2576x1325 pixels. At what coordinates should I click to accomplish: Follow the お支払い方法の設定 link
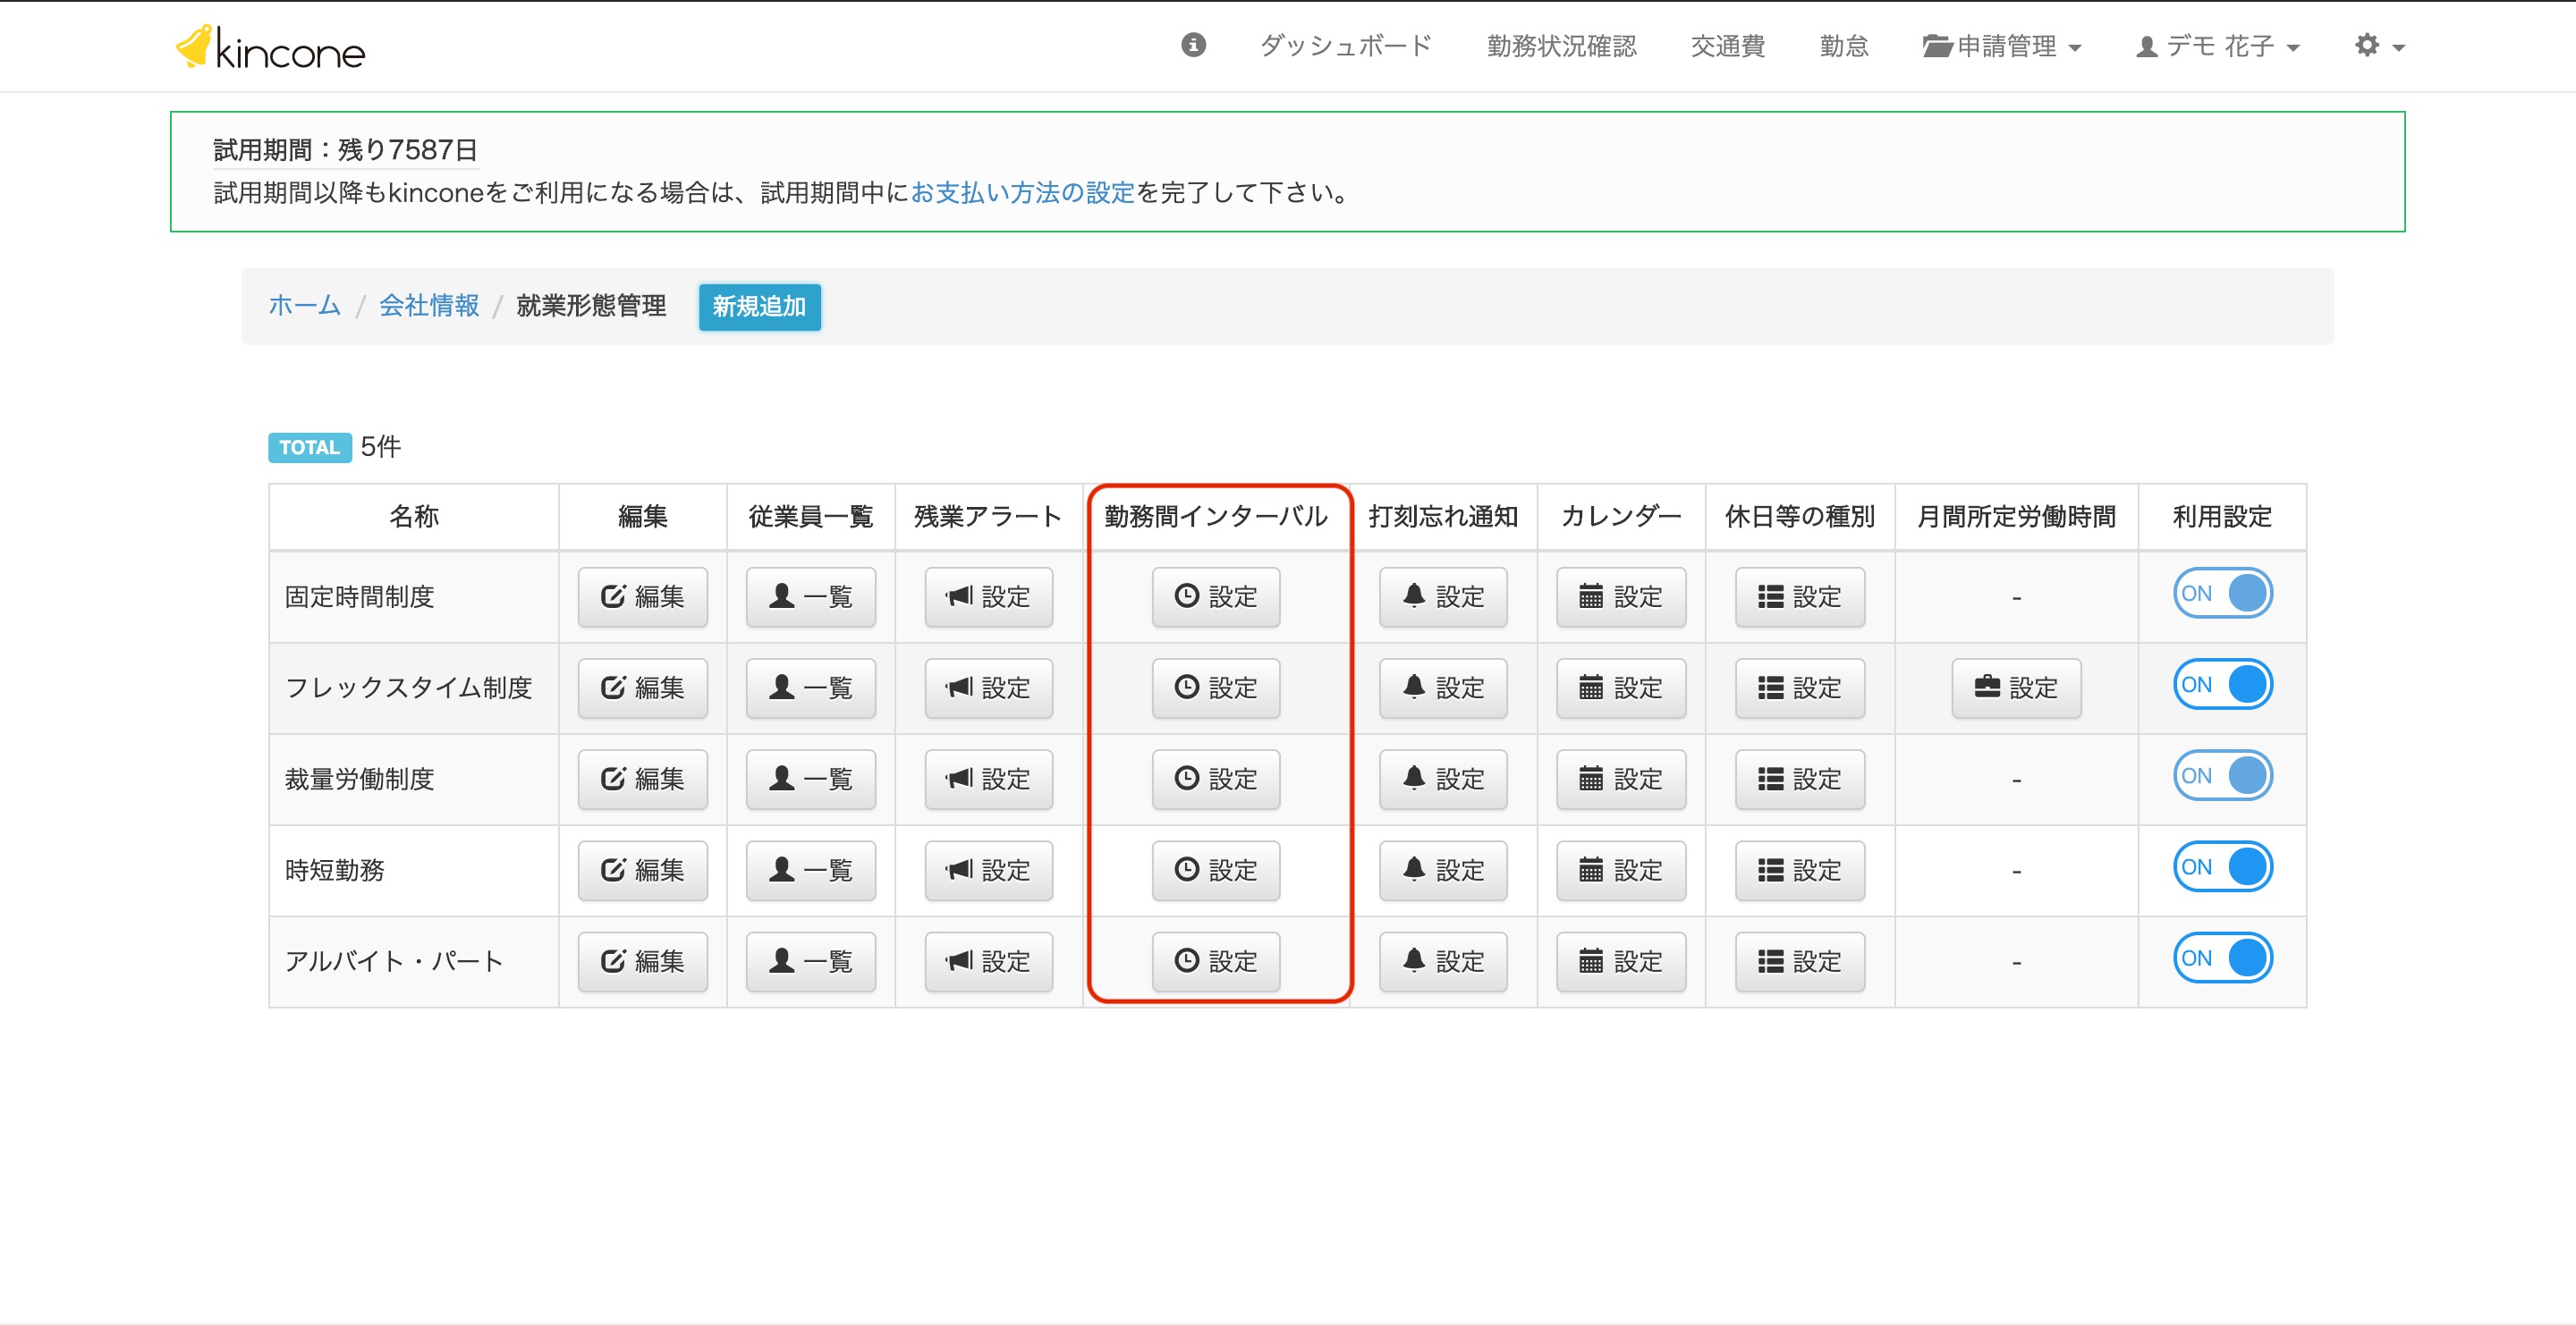tap(1022, 193)
